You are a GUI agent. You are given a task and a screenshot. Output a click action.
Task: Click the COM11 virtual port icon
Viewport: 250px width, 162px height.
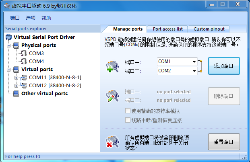click(24, 78)
